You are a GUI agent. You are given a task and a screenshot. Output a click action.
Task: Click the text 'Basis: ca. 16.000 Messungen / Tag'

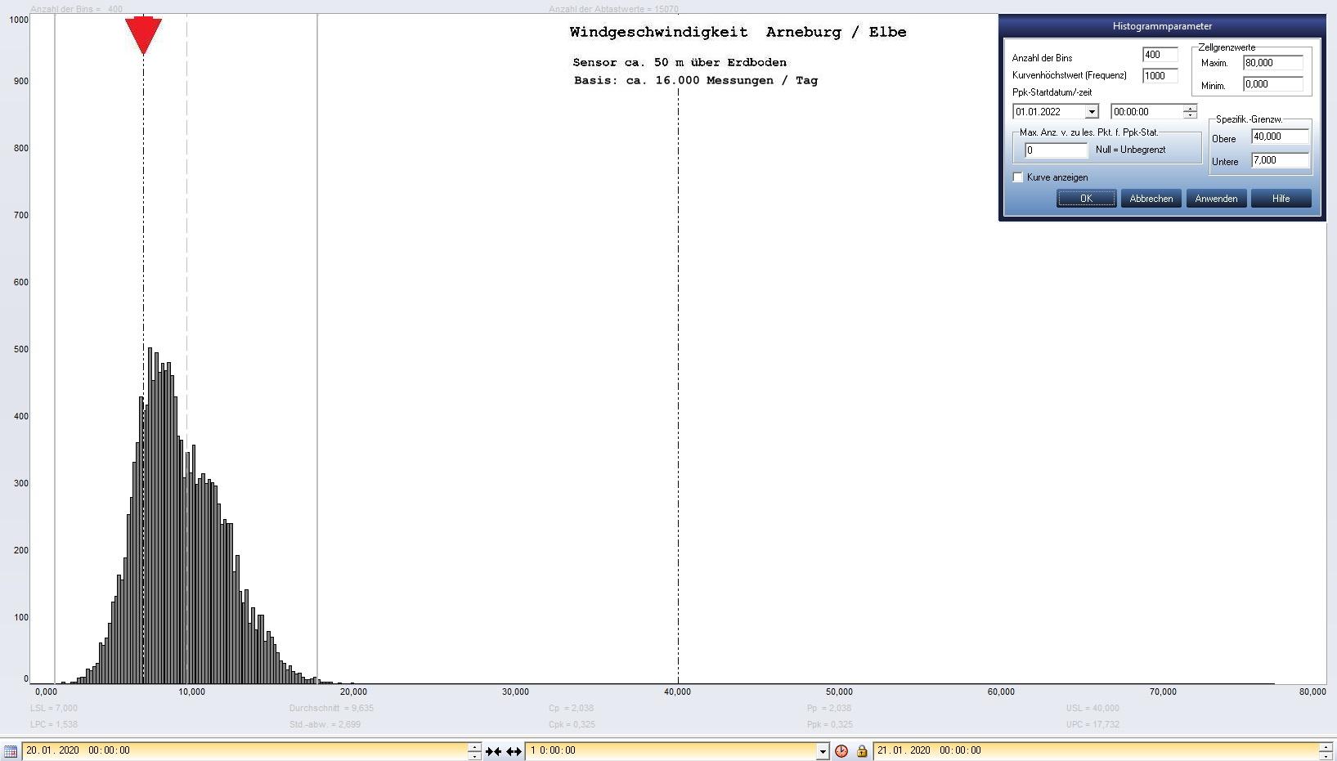tap(696, 81)
